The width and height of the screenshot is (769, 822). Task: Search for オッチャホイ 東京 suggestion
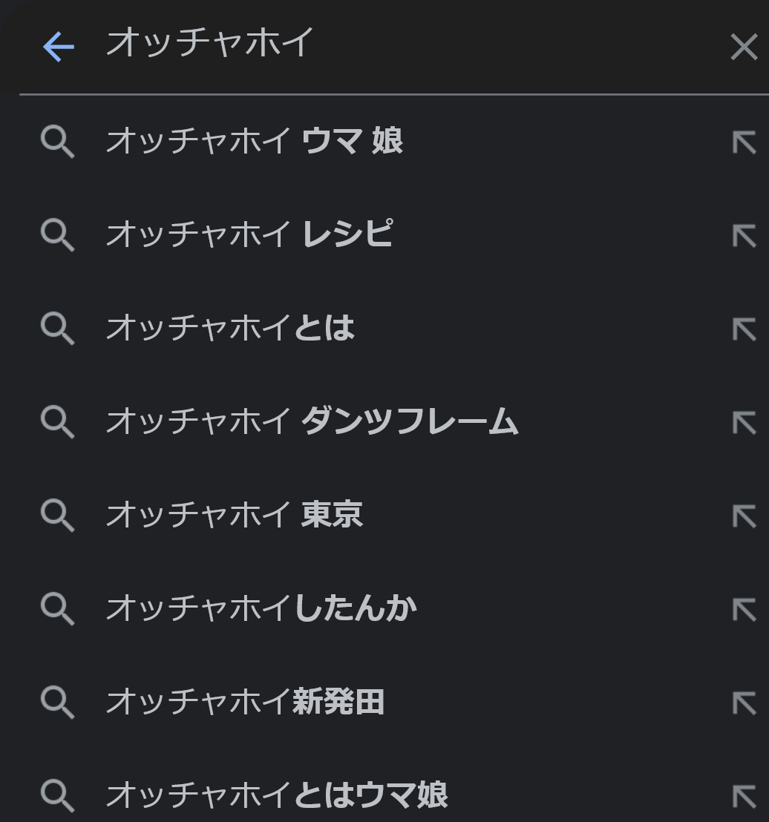[x=235, y=515]
